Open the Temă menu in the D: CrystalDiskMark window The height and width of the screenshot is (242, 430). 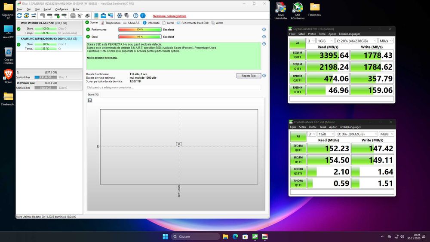[323, 127]
